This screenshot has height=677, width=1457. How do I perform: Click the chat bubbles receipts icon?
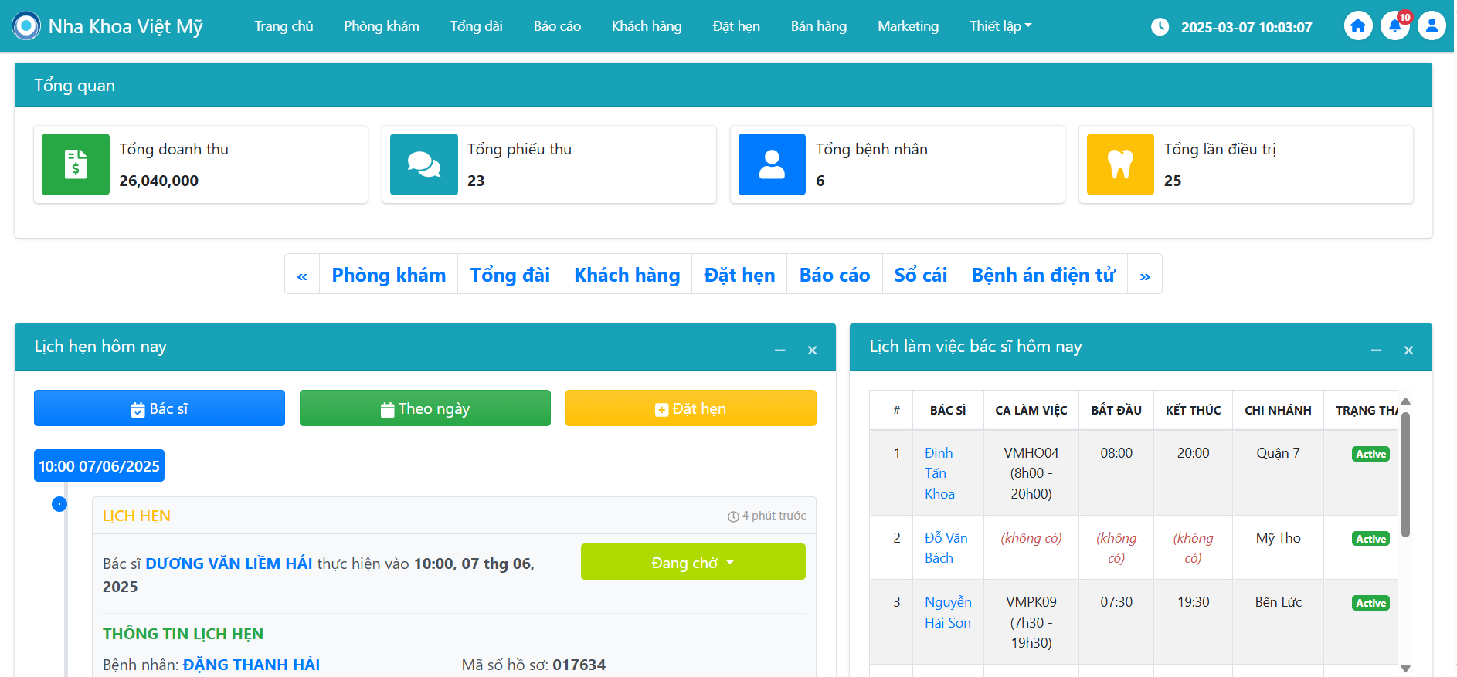[x=424, y=164]
